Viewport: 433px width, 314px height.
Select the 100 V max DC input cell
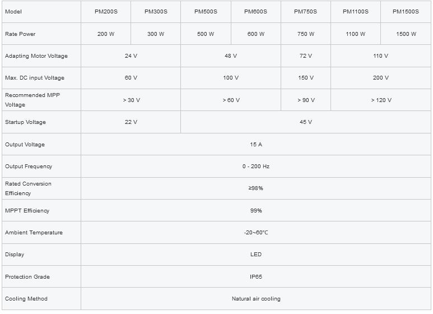click(x=231, y=78)
